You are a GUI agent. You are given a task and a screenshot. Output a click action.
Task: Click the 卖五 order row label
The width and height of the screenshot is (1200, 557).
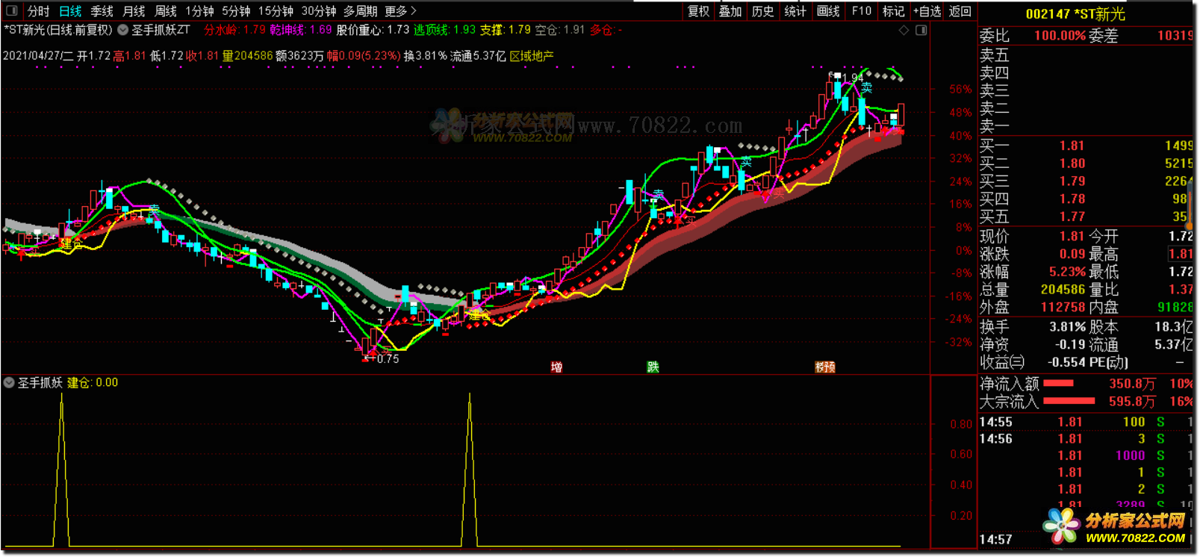pos(995,55)
